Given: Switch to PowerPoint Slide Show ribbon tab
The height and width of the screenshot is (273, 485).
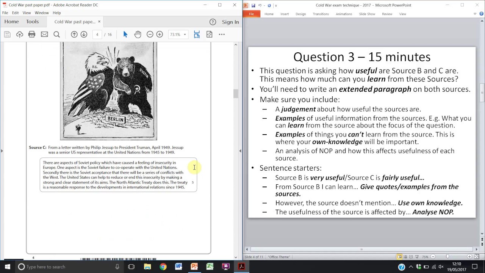Looking at the screenshot, I should tap(367, 14).
